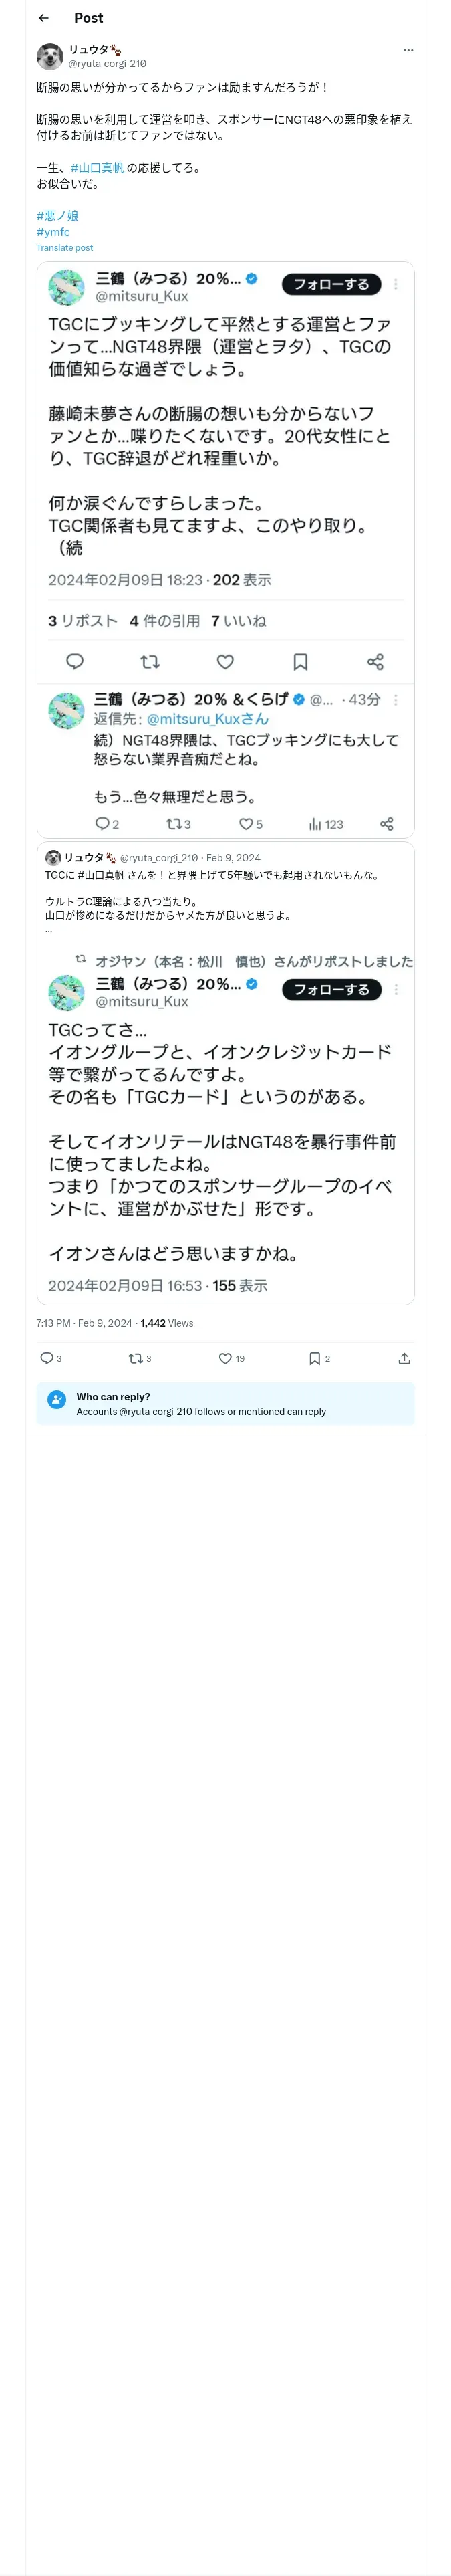Click the #ymfc hashtag
The image size is (451, 2576).
[x=53, y=232]
